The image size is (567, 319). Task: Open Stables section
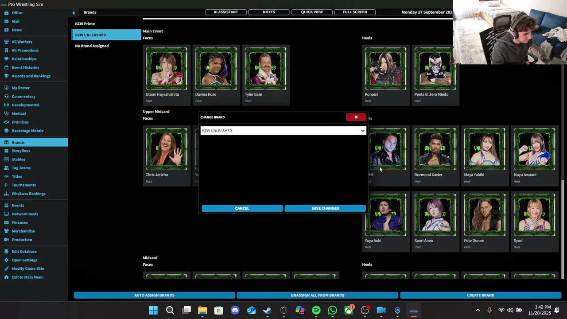[x=18, y=159]
